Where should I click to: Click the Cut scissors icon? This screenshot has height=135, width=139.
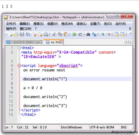click(54, 34)
